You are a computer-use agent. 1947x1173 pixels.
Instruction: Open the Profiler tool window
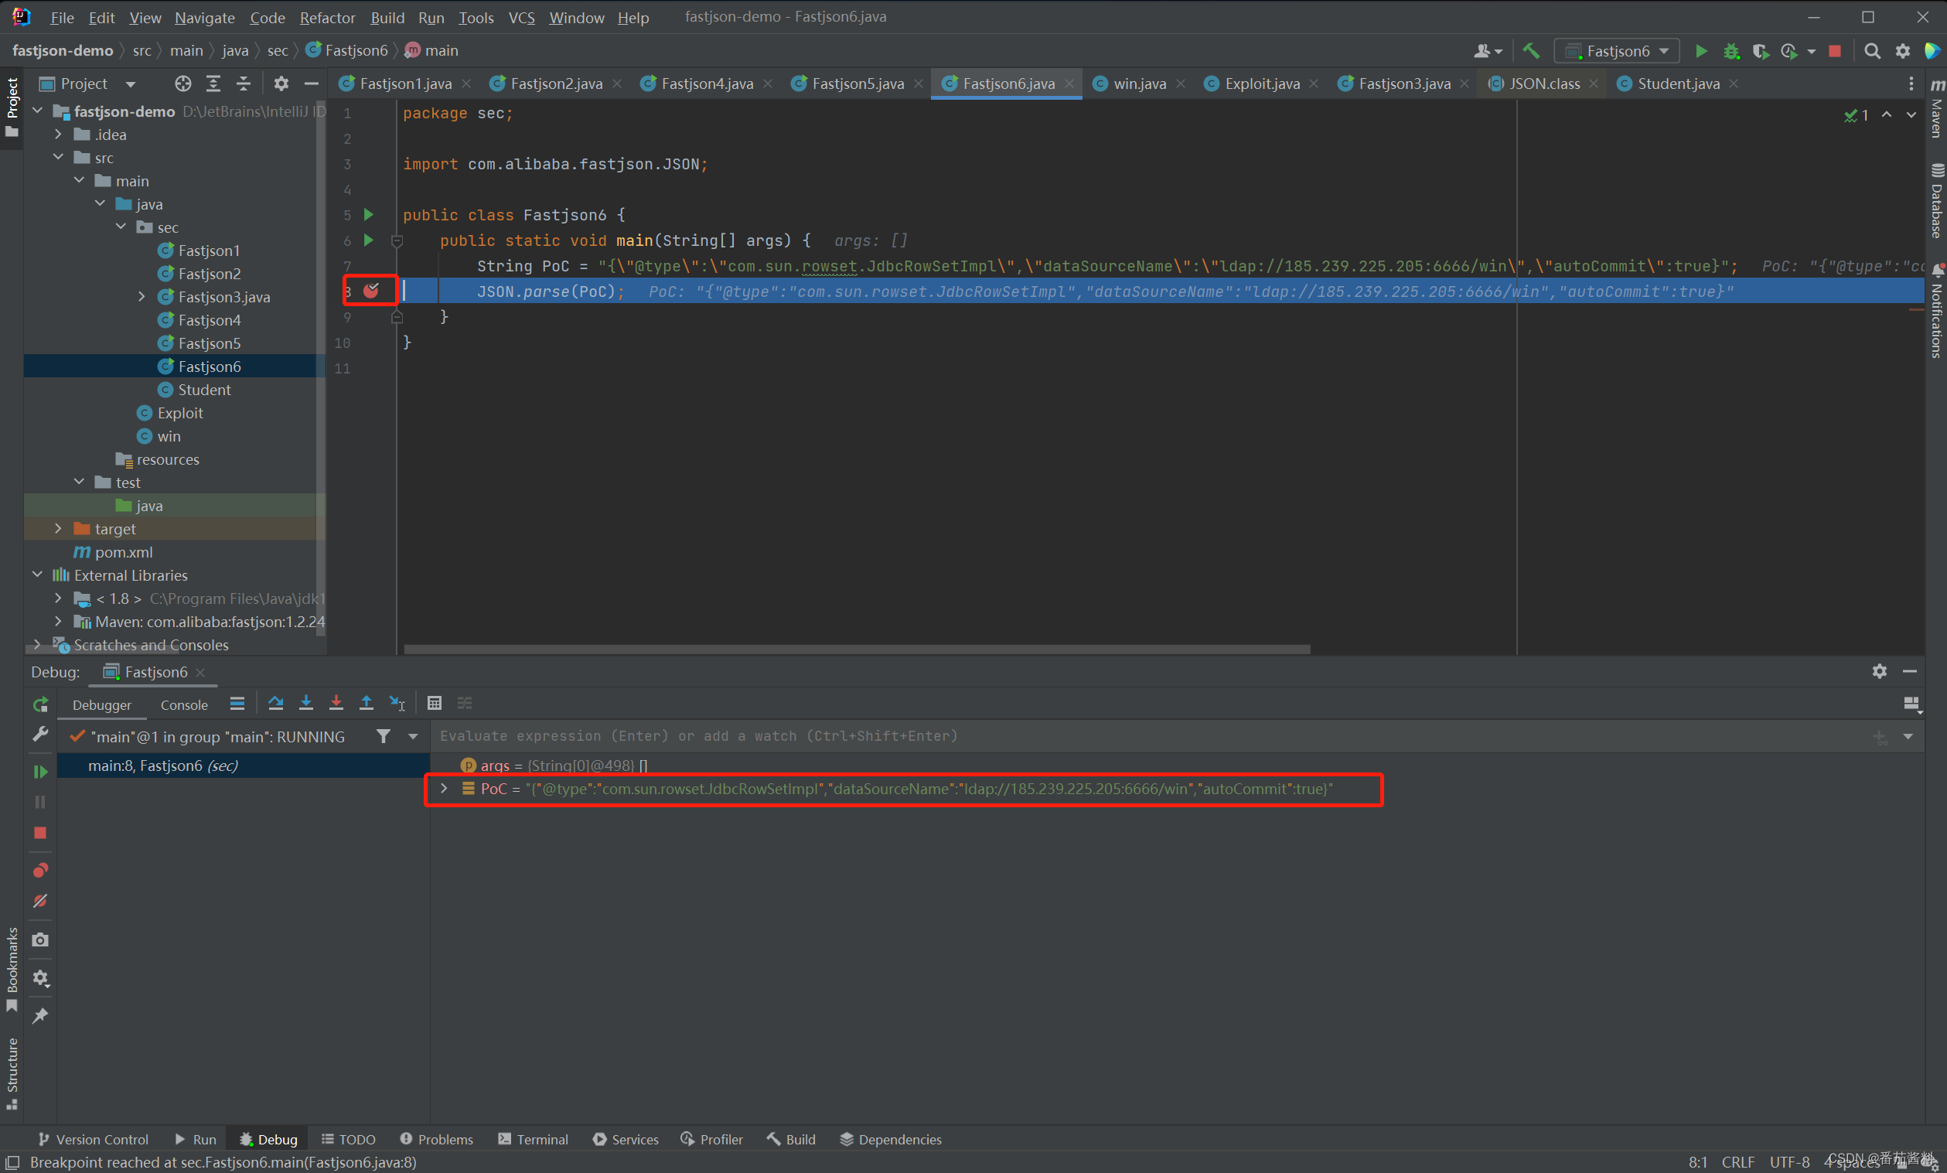(x=711, y=1139)
